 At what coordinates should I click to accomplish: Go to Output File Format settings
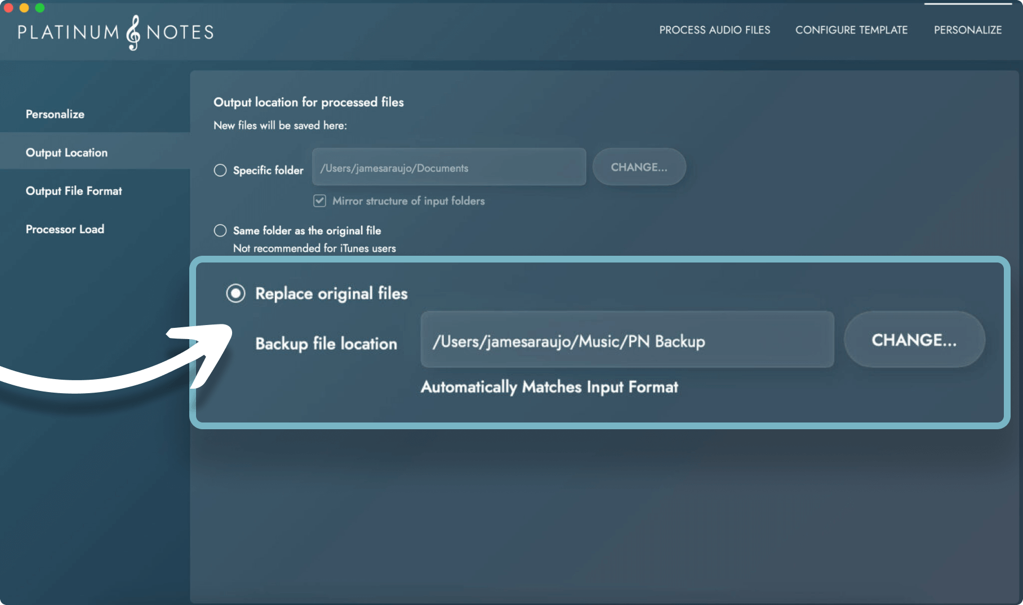click(x=74, y=190)
